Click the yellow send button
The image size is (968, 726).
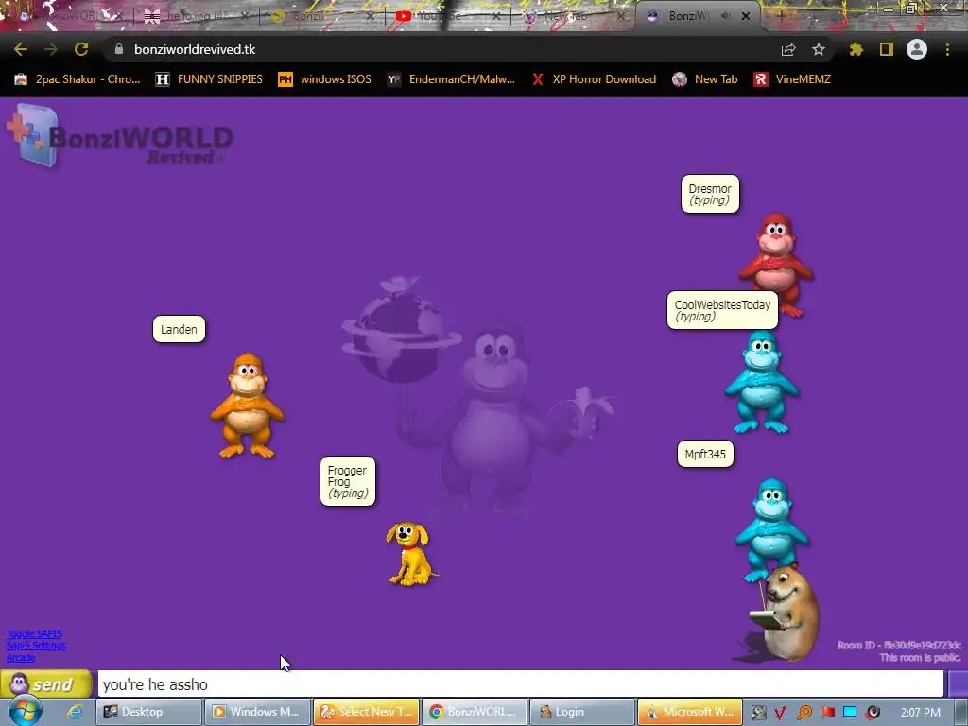46,684
